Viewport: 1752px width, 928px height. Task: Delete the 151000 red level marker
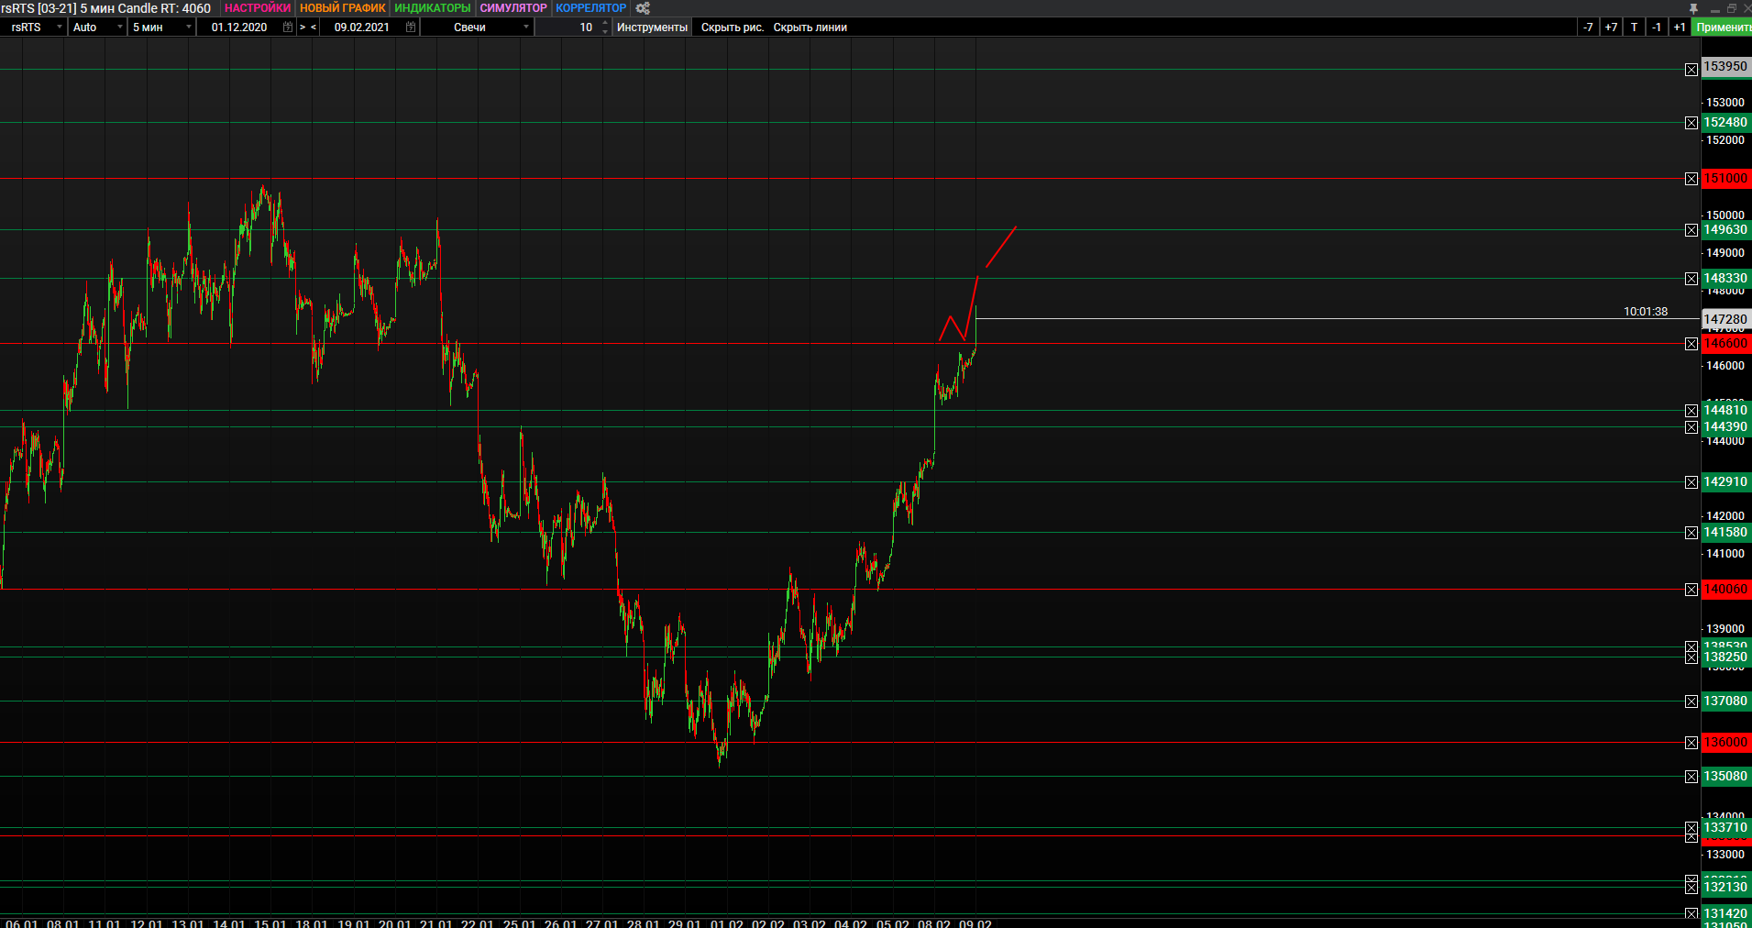click(x=1691, y=179)
